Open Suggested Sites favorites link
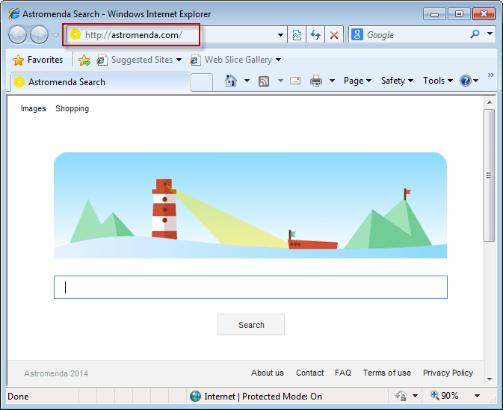This screenshot has height=410, width=503. [x=139, y=60]
